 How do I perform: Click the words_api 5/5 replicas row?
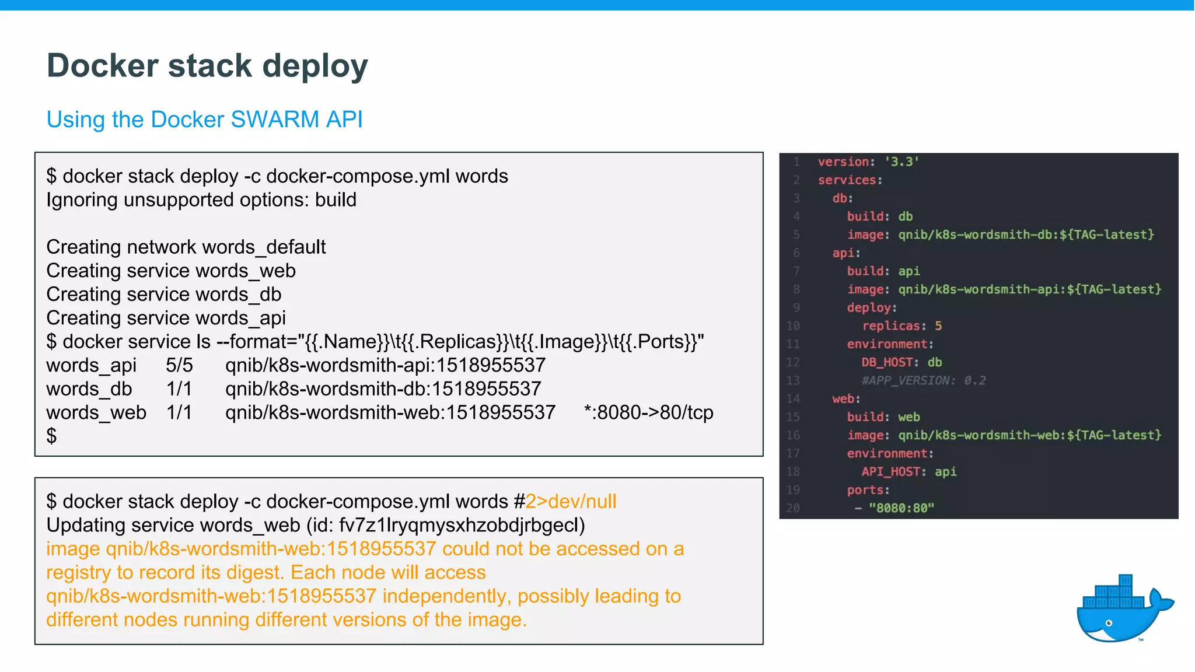[296, 365]
